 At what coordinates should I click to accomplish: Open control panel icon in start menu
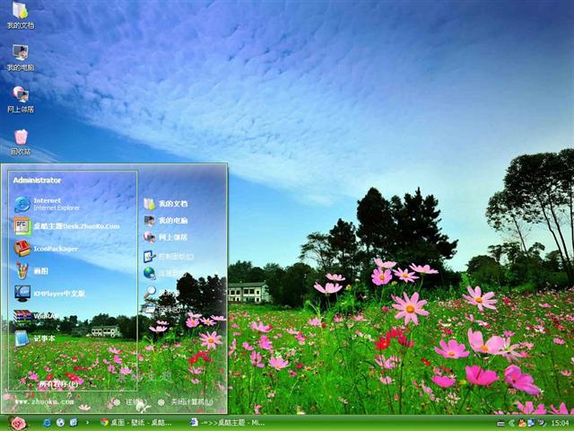tap(150, 257)
